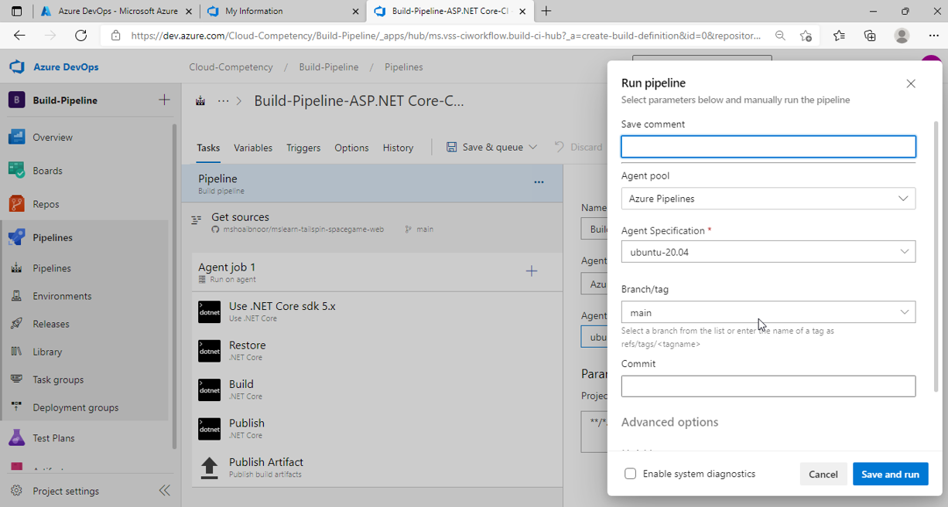Select Pipeline Build pipeline header row
948x507 pixels.
click(x=372, y=184)
